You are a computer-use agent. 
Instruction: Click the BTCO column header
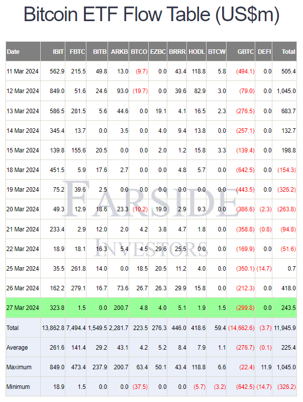point(139,51)
